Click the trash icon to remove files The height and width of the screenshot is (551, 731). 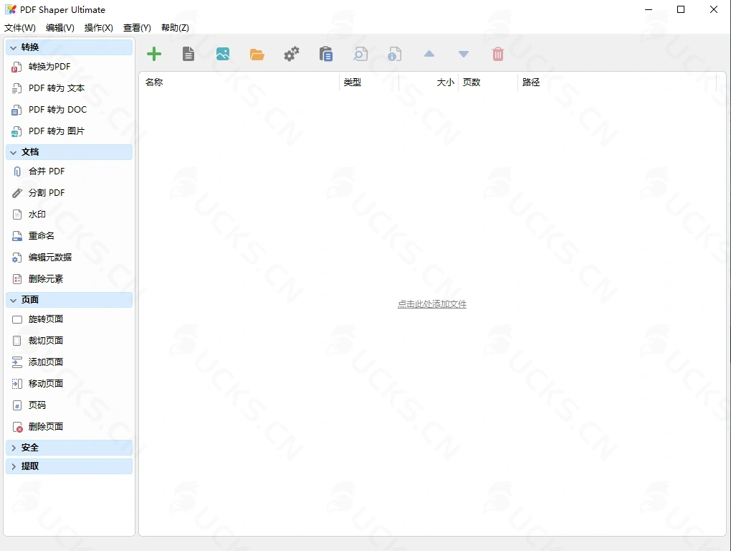(497, 53)
